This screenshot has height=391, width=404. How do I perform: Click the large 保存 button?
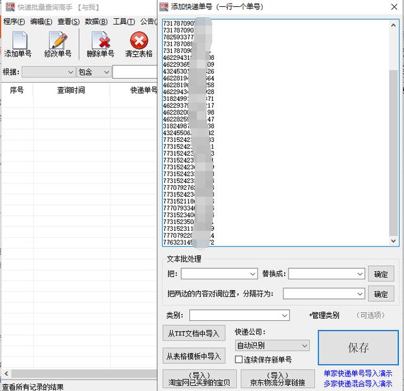click(x=358, y=347)
